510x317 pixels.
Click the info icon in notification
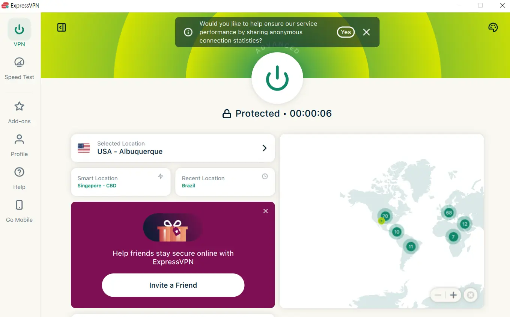[188, 32]
